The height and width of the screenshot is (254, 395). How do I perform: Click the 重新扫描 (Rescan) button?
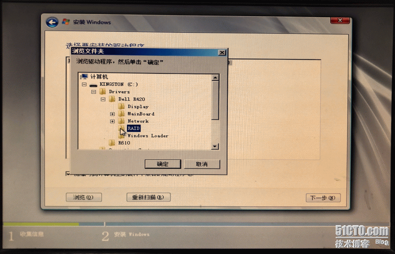pyautogui.click(x=148, y=197)
